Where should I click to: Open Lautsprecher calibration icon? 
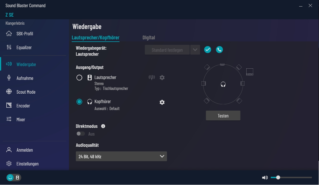point(151,78)
